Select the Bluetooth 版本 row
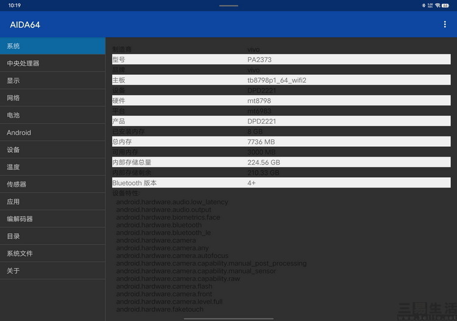 pyautogui.click(x=282, y=183)
